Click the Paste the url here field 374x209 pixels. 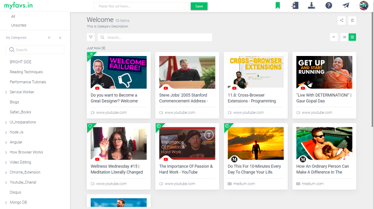pos(141,6)
